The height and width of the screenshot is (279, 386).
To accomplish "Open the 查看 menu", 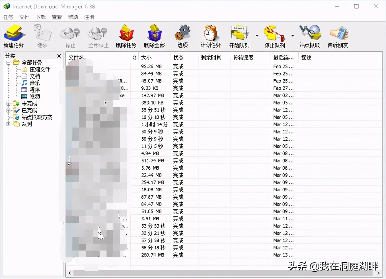I will [57, 17].
